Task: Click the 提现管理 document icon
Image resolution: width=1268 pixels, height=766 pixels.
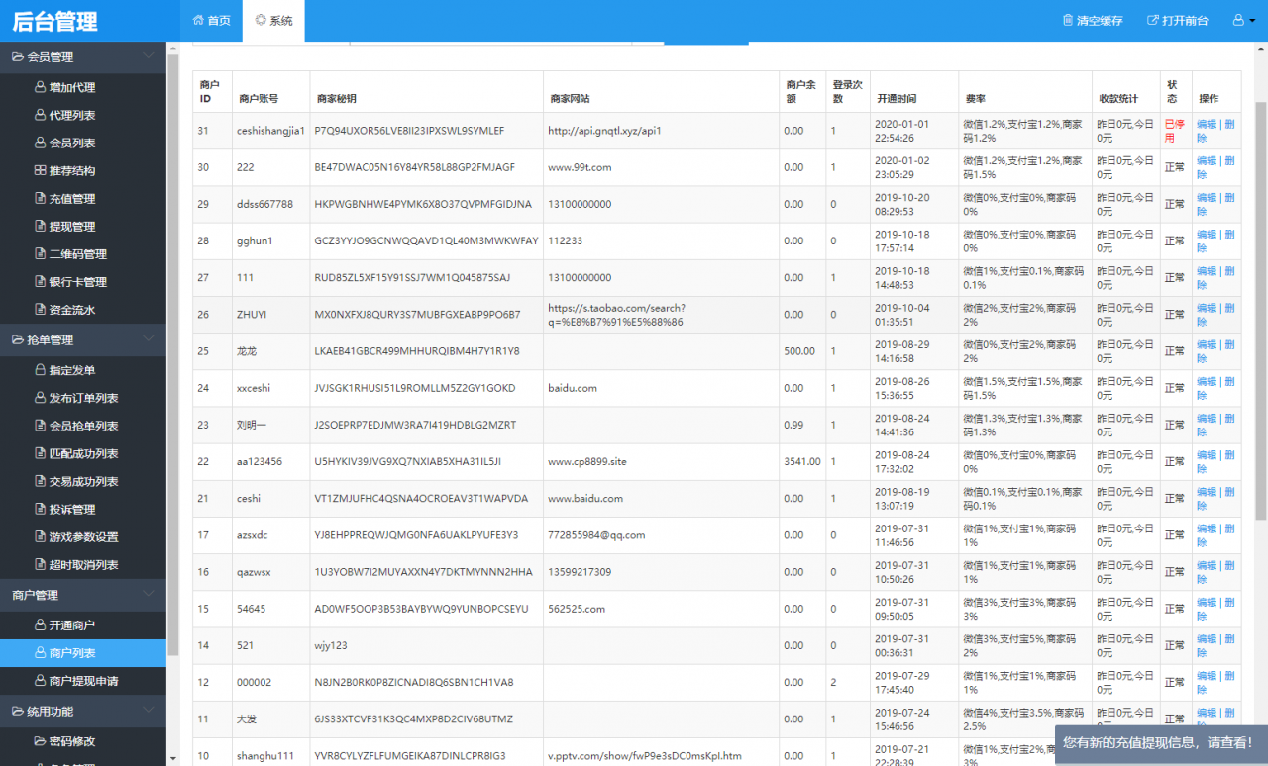Action: click(x=40, y=226)
